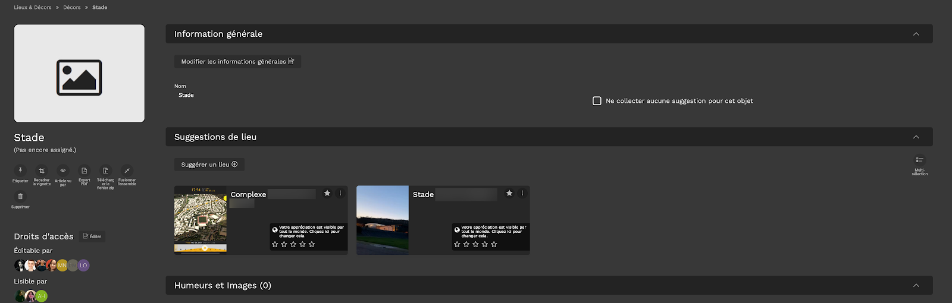Go to Lieux & Décors breadcrumb
Screen dimensions: 952x303
tap(33, 7)
